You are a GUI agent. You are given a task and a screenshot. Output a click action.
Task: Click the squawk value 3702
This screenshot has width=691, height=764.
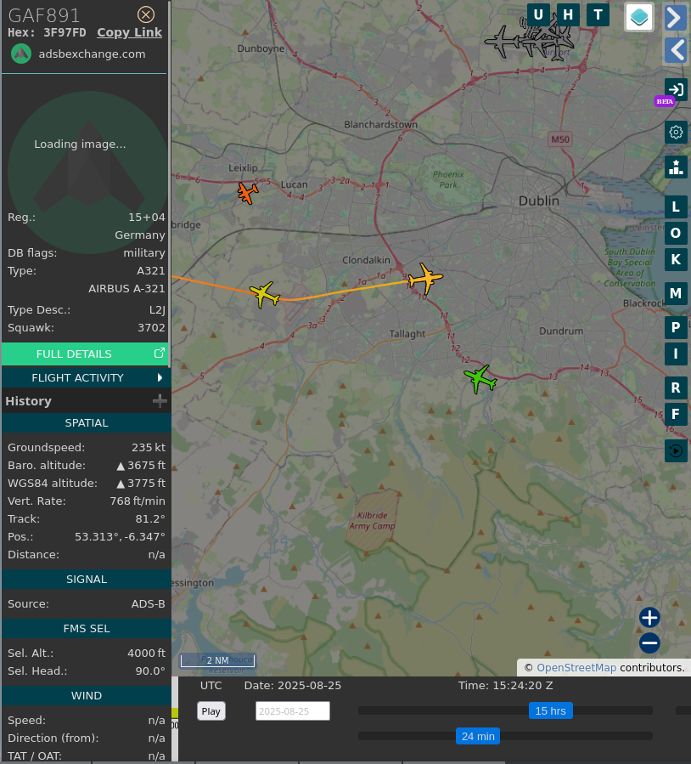pyautogui.click(x=151, y=327)
